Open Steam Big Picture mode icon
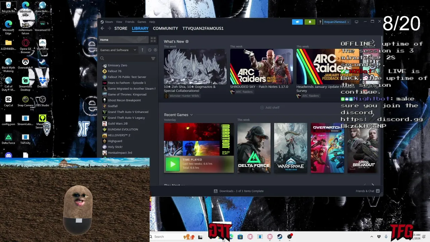Image resolution: width=430 pixels, height=242 pixels. [x=356, y=22]
